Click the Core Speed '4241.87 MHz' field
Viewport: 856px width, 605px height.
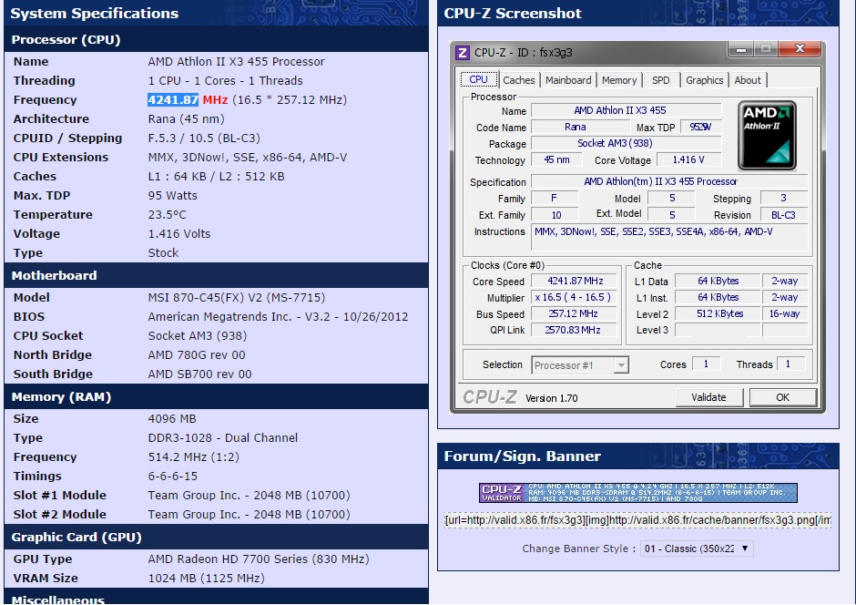click(575, 282)
